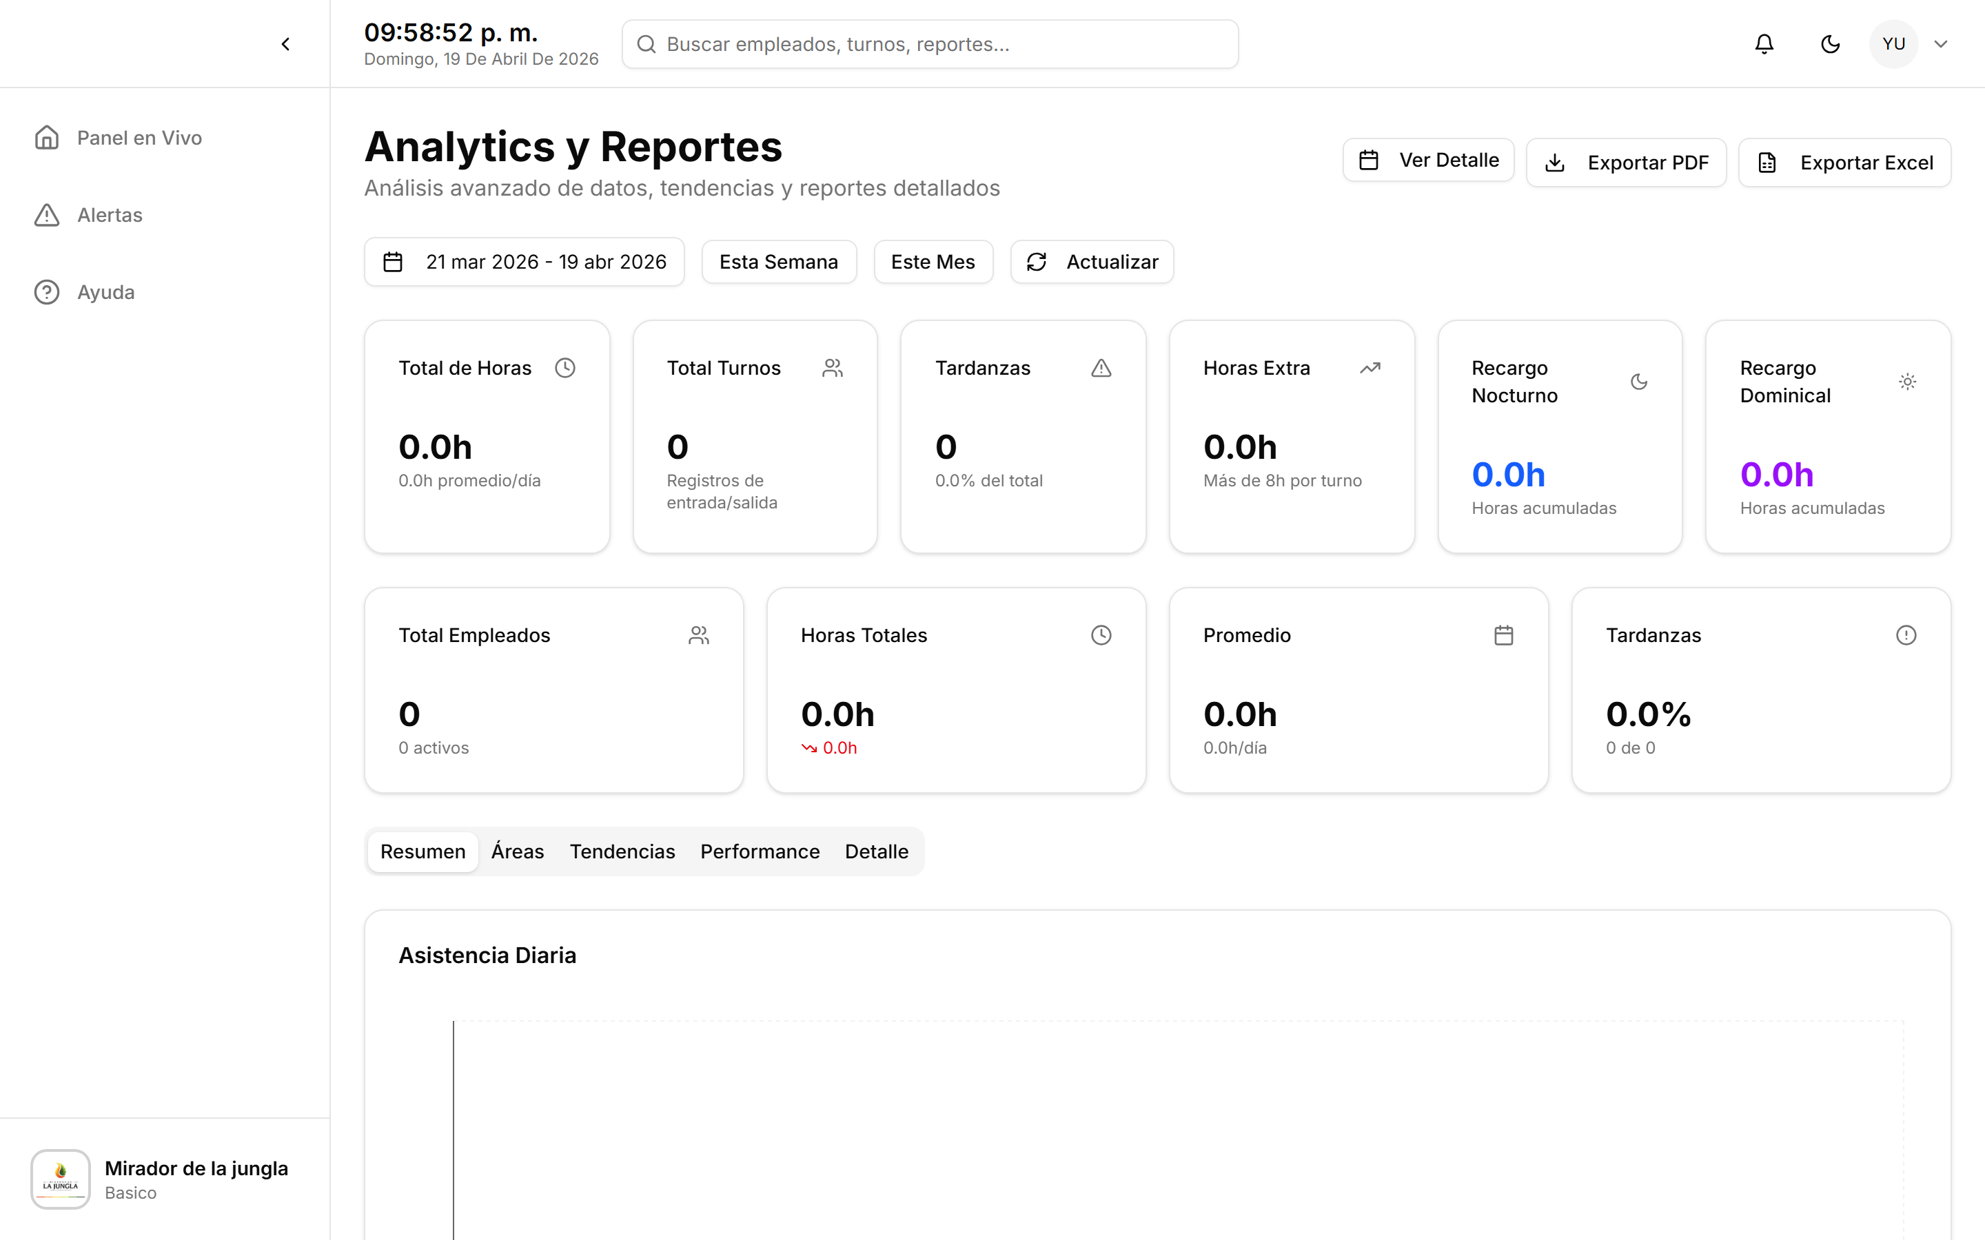
Task: Click the people icon on Total Empleados
Action: click(x=699, y=636)
